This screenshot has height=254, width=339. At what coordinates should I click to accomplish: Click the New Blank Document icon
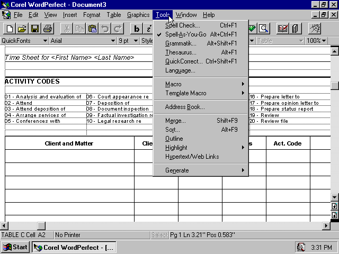pos(10,29)
